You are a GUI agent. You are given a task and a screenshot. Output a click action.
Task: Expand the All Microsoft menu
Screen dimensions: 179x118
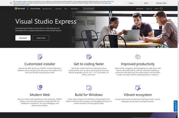click(140, 9)
